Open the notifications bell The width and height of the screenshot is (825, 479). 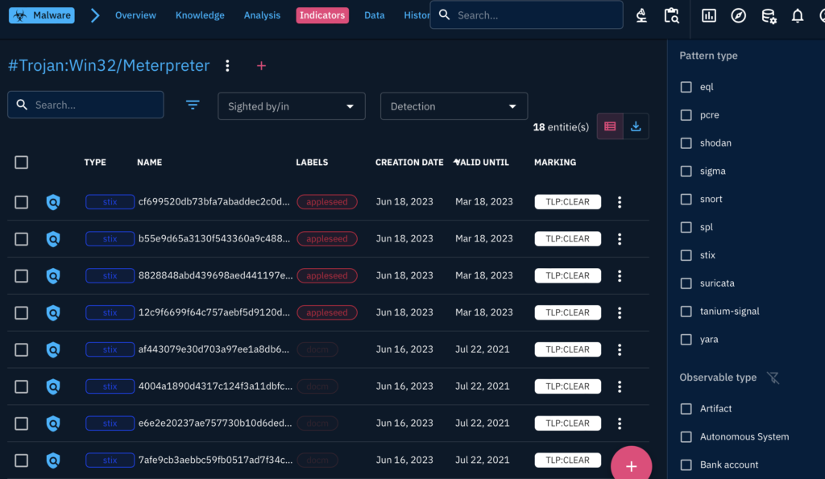tap(798, 15)
